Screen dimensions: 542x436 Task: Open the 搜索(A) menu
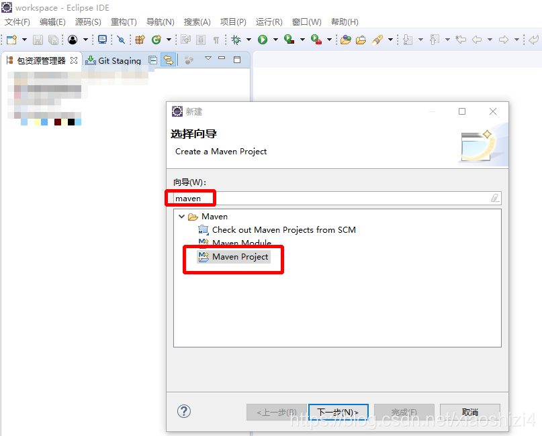197,22
